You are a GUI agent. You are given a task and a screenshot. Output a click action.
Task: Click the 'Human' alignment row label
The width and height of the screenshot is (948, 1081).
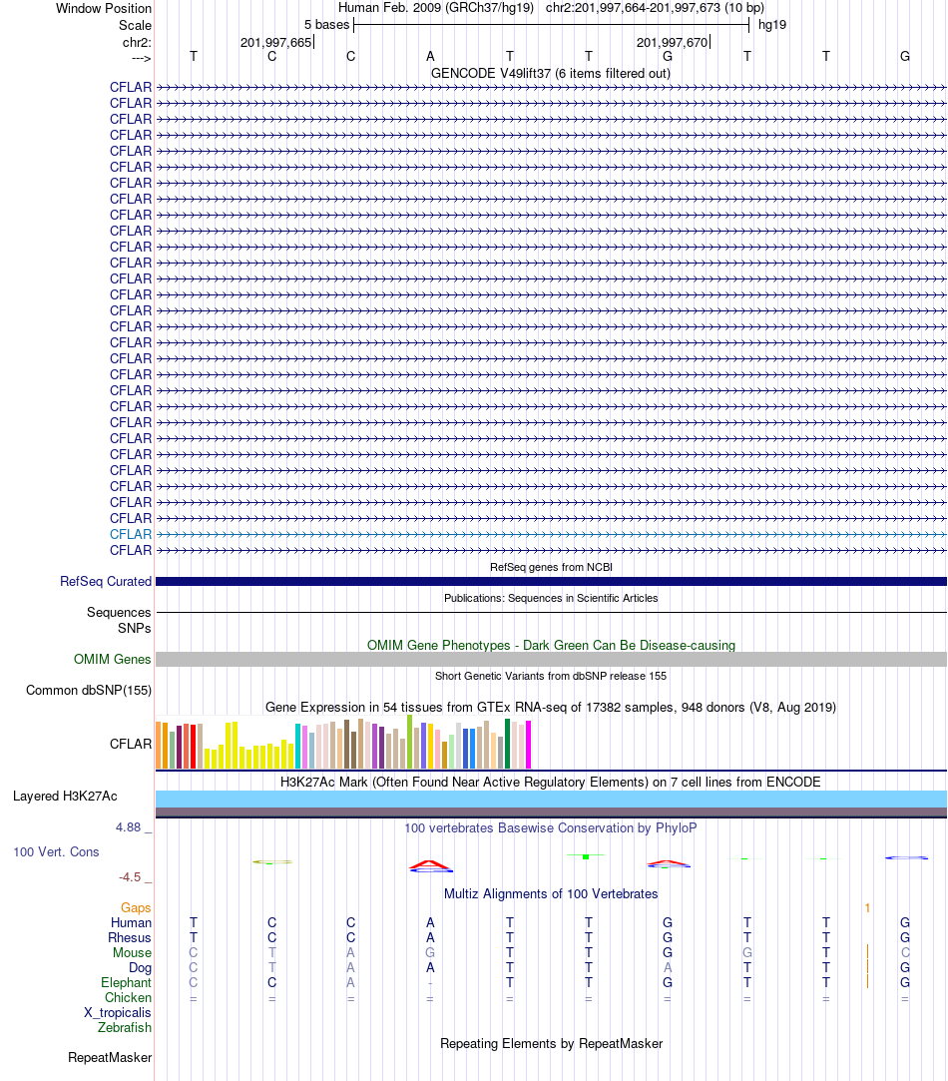pyautogui.click(x=131, y=922)
